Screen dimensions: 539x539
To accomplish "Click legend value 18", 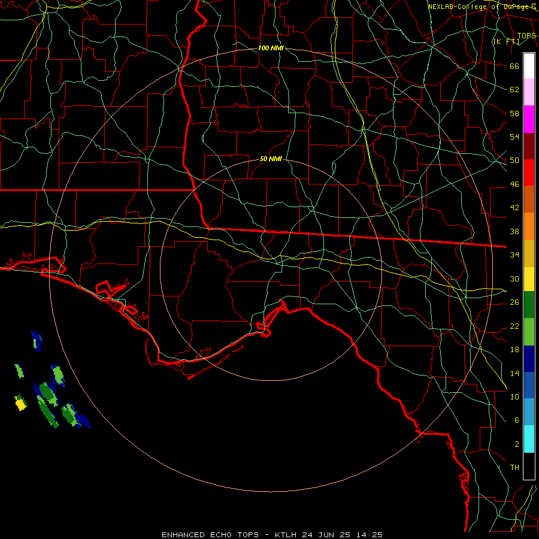I will (514, 350).
